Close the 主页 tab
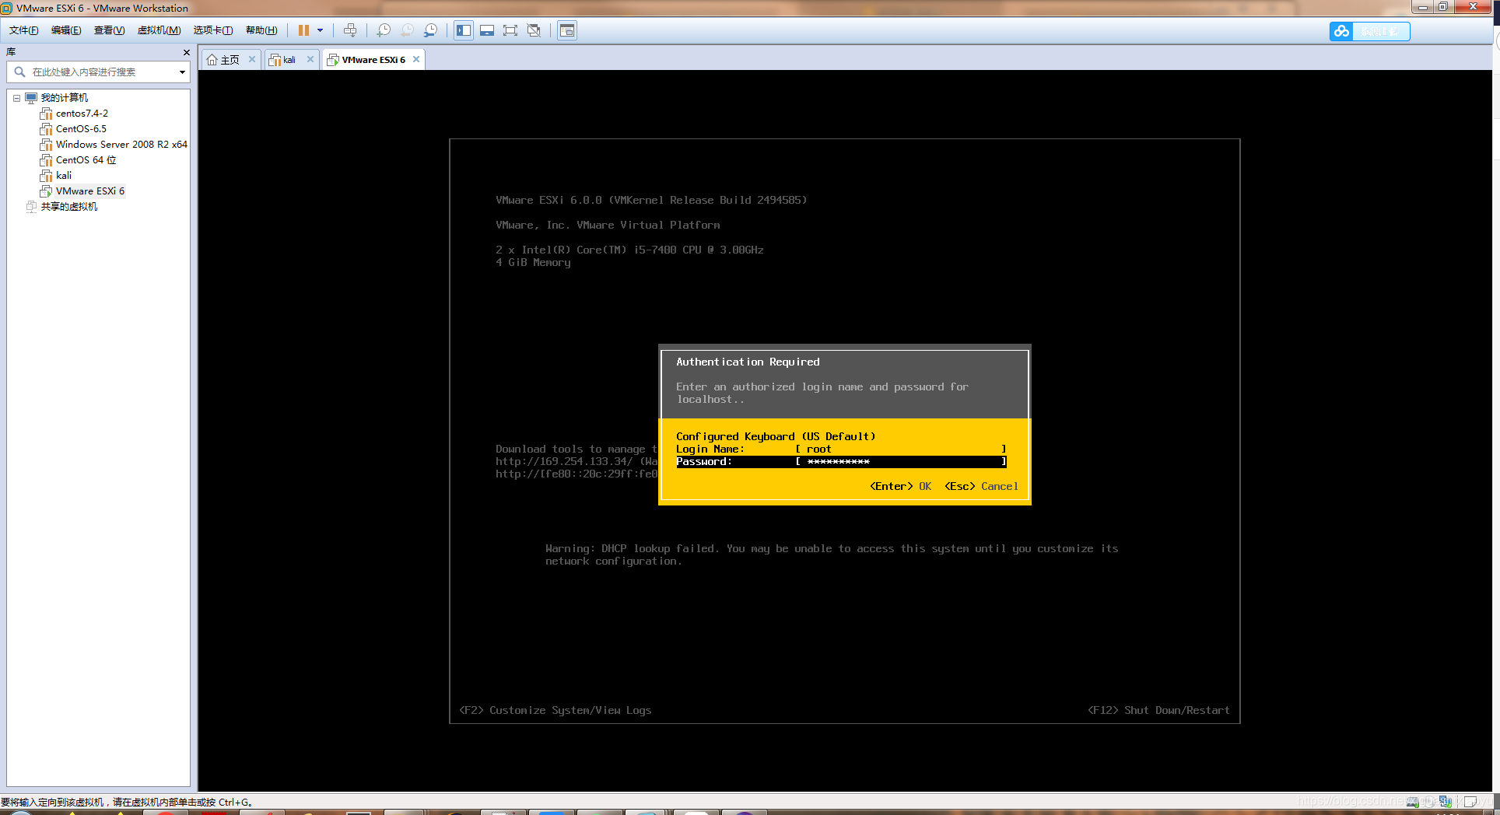The image size is (1500, 815). [252, 59]
